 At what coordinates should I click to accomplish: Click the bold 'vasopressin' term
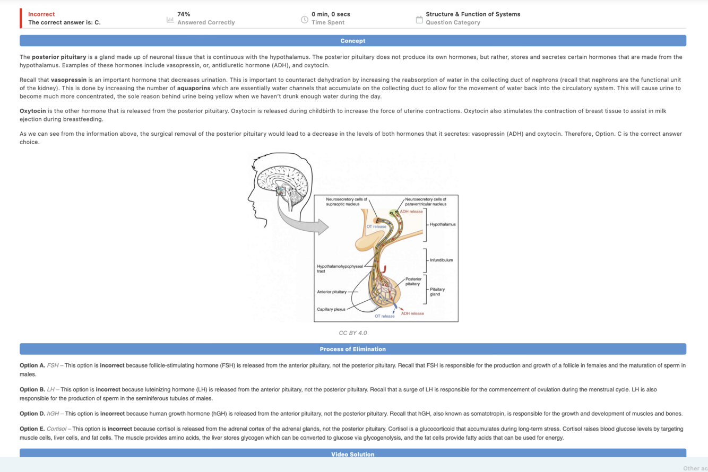pyautogui.click(x=68, y=80)
